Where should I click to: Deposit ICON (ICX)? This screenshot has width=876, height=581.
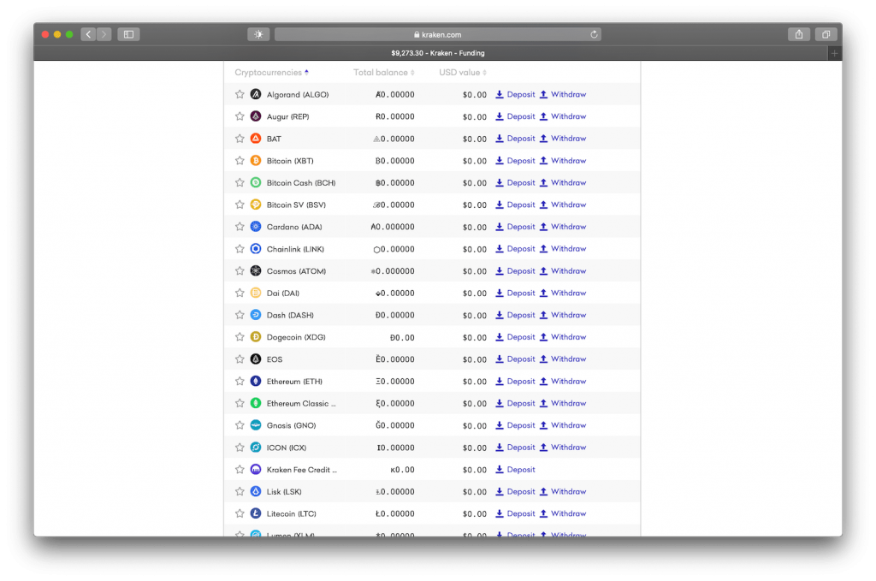(x=515, y=448)
